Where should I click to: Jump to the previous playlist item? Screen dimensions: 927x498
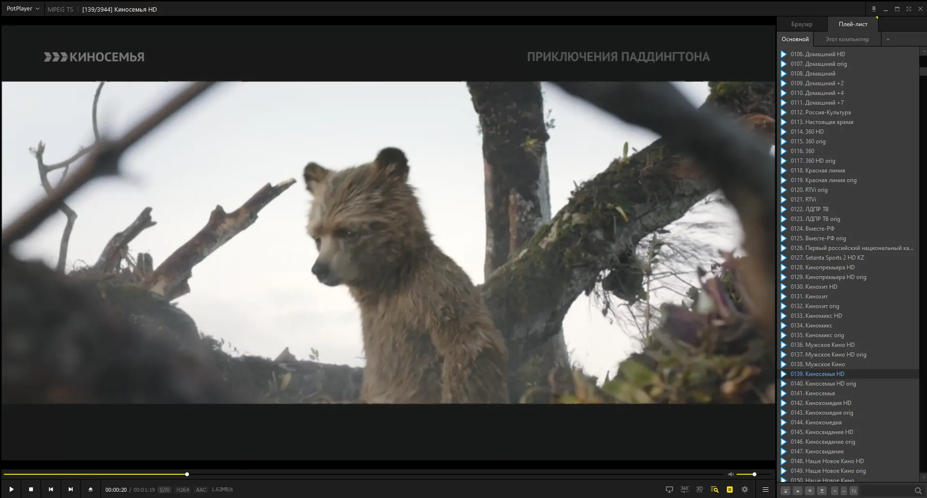(51, 489)
